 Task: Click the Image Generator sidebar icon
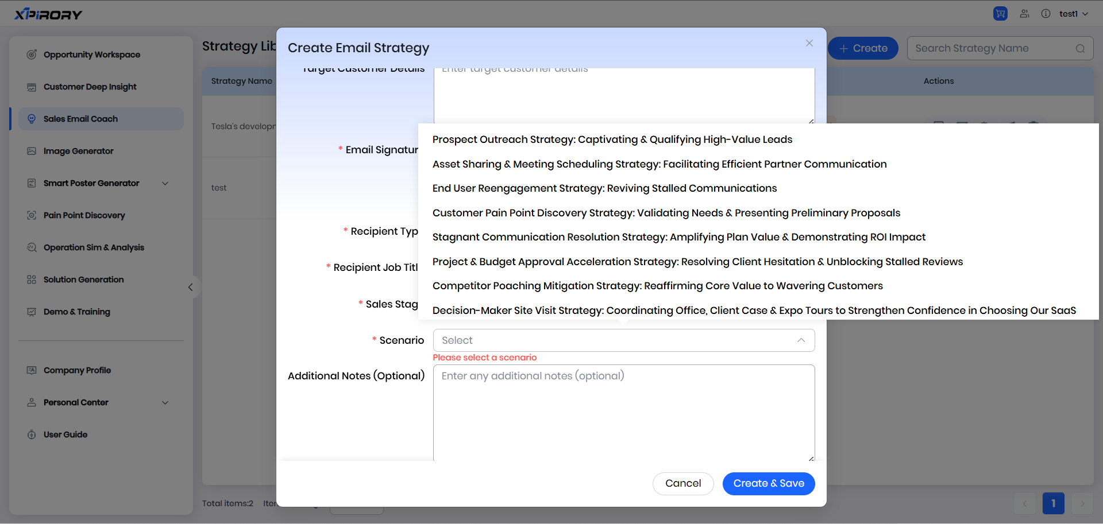tap(32, 151)
